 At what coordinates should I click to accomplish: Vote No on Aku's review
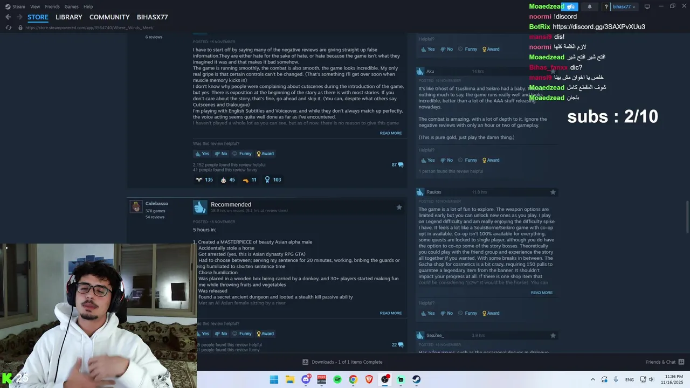pos(447,160)
